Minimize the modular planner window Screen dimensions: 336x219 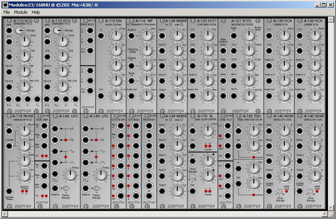point(318,5)
